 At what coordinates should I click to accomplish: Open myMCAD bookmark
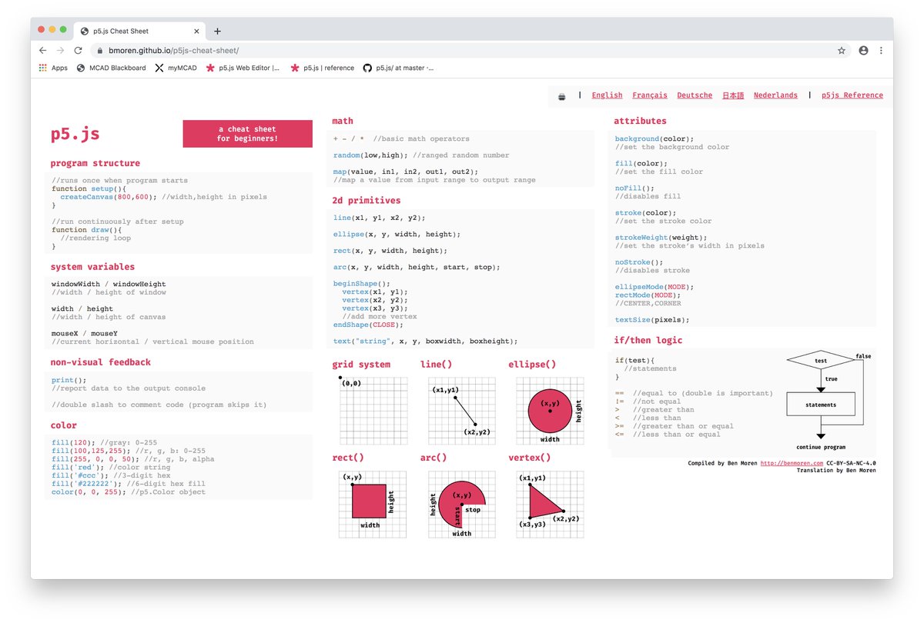pos(176,68)
